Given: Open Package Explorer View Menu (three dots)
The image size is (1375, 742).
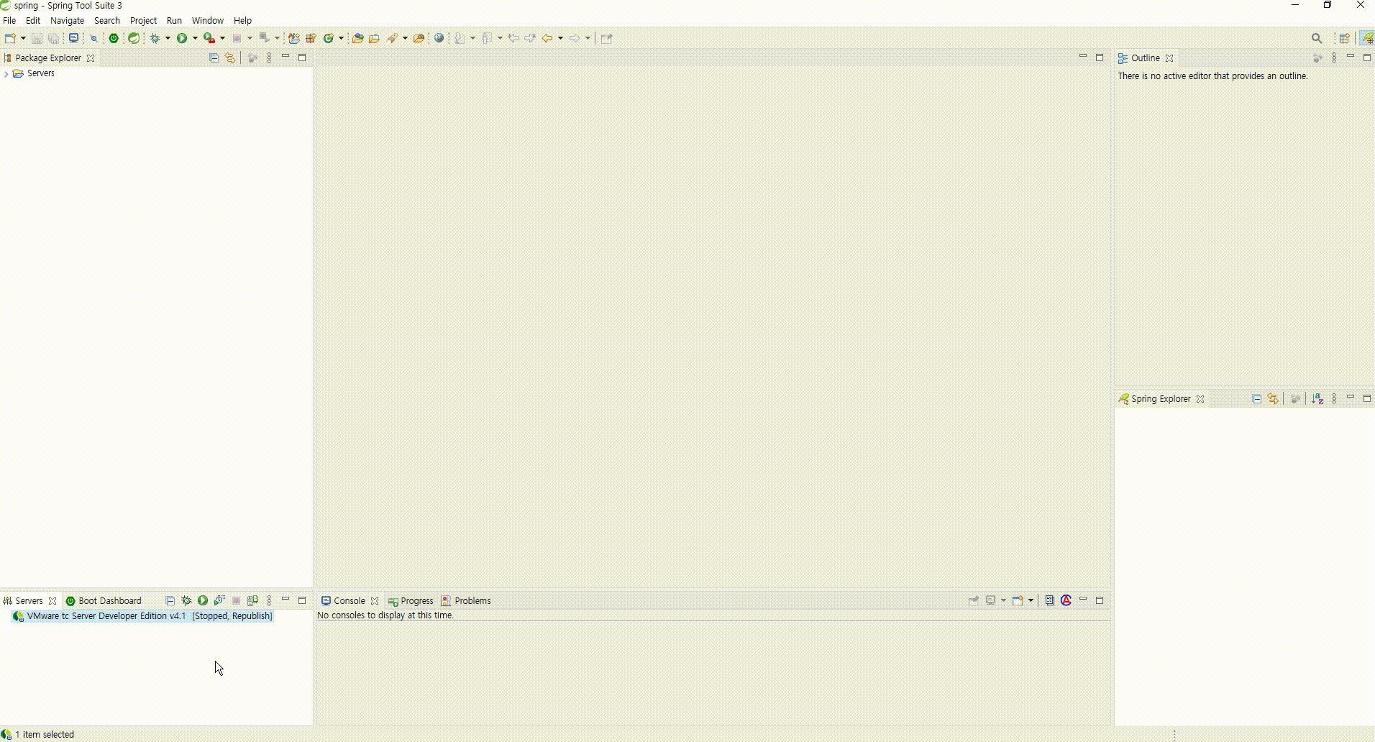Looking at the screenshot, I should point(270,58).
